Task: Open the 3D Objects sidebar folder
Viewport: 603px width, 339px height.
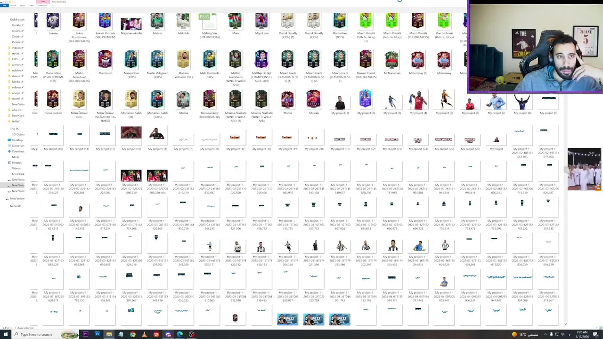Action: tap(18, 134)
